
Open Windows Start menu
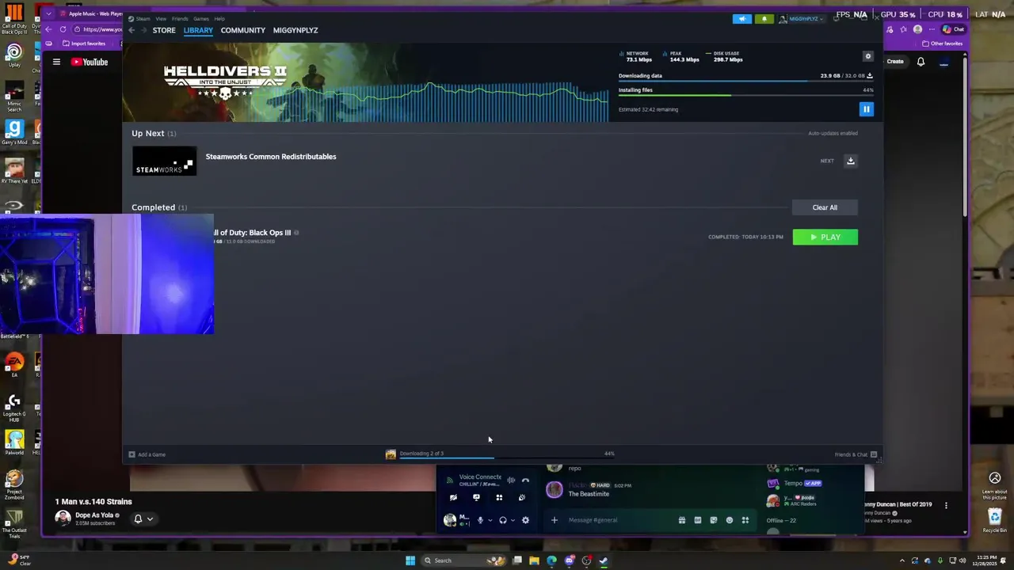click(x=410, y=560)
